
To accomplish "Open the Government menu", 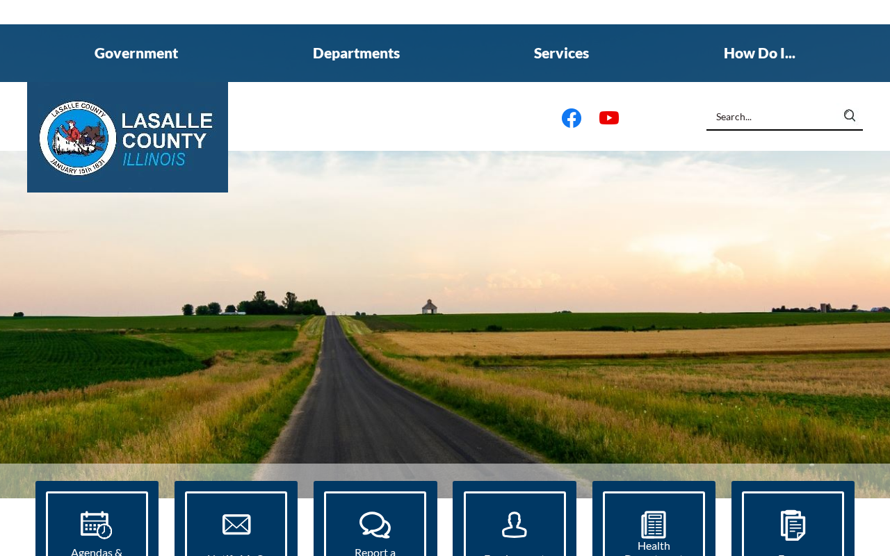I will 136,53.
